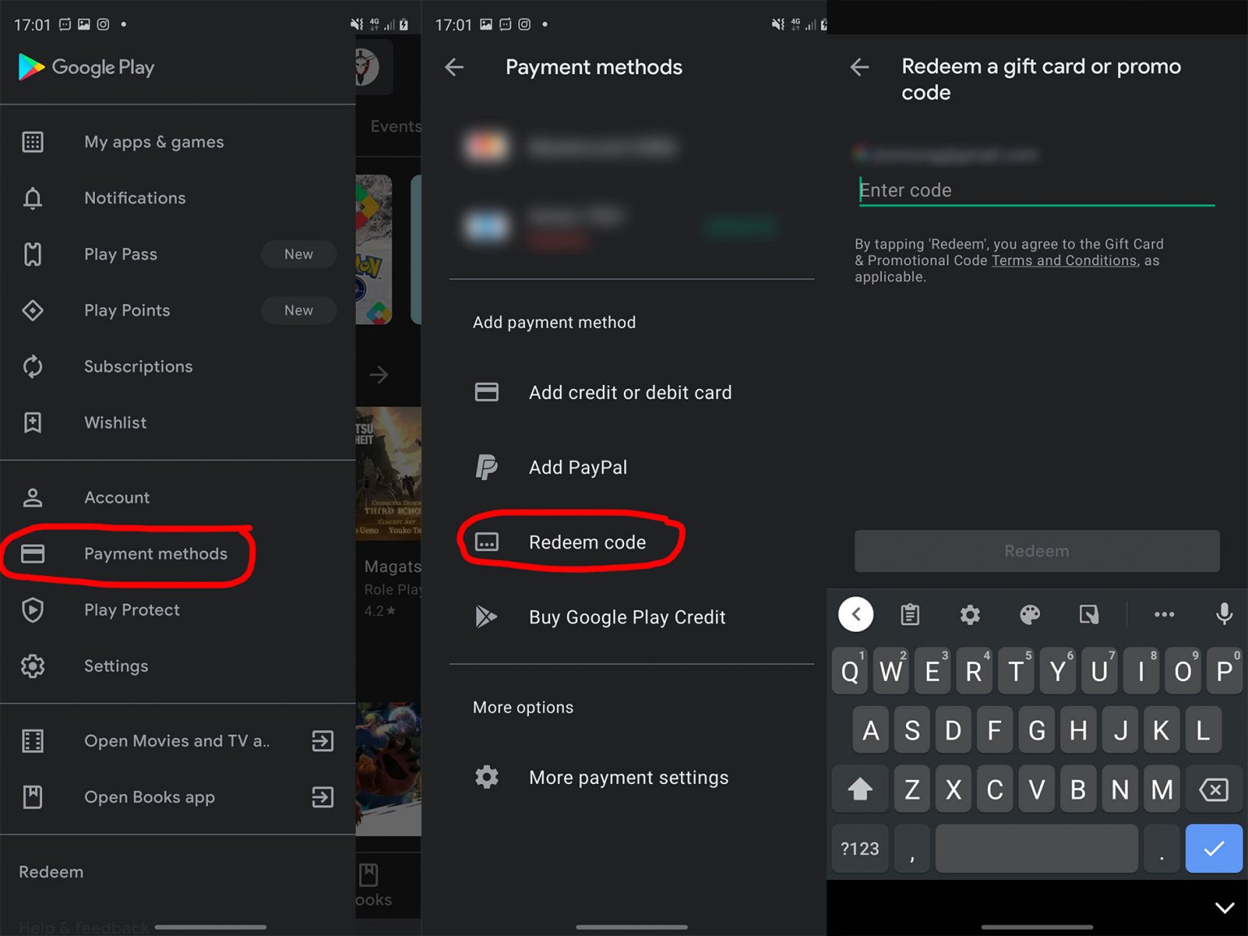This screenshot has height=936, width=1248.
Task: Open My apps & games
Action: click(154, 141)
